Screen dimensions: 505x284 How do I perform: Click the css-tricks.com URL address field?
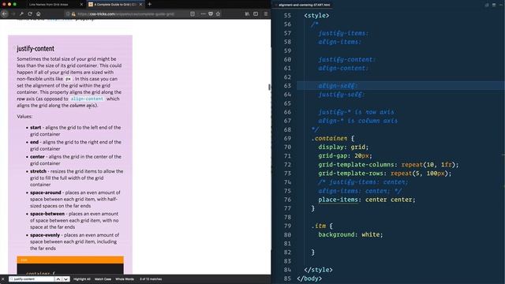tap(125, 14)
